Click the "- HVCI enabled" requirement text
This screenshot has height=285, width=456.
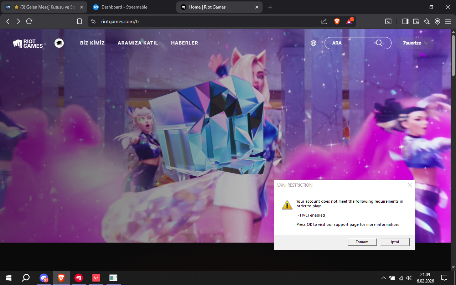point(311,215)
